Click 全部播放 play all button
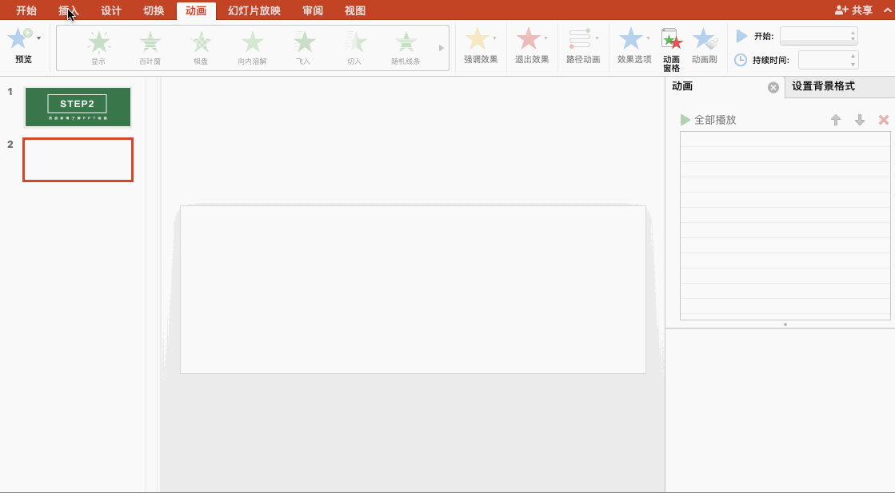 click(709, 120)
